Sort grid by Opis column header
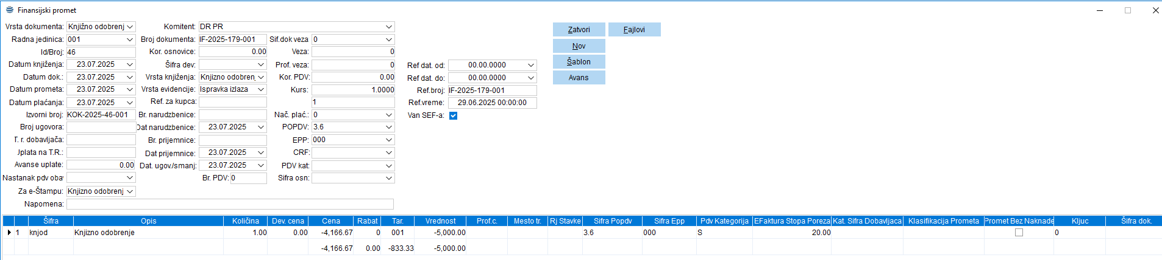Viewport: 1162px width, 260px height. click(148, 221)
